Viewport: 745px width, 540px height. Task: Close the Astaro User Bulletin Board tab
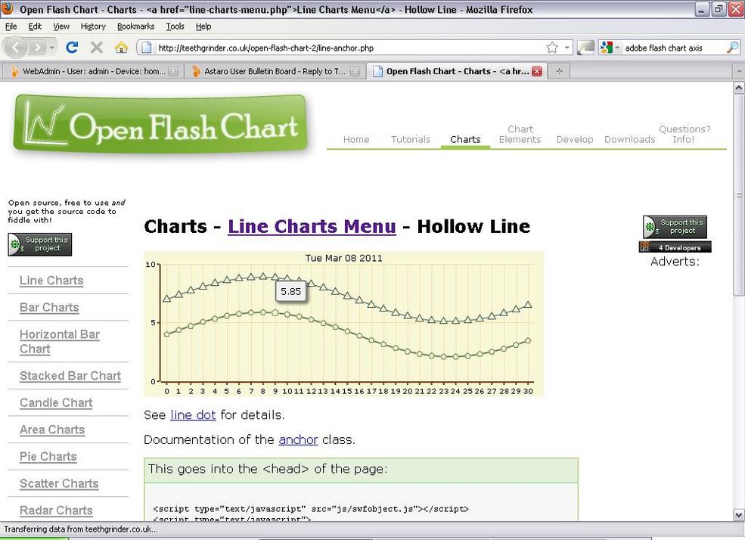(x=355, y=71)
